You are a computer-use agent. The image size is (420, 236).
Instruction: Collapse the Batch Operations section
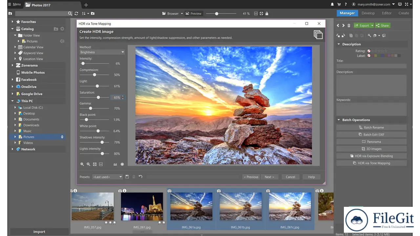click(339, 120)
